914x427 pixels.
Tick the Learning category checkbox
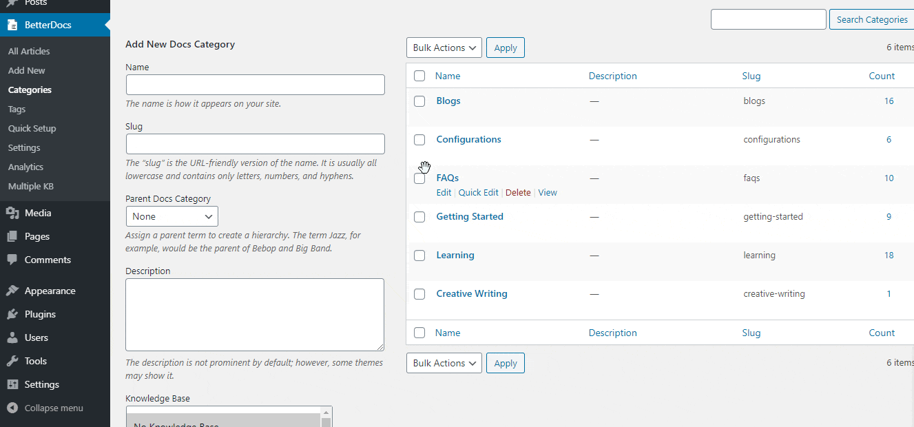(x=419, y=256)
